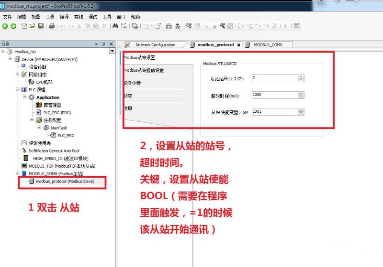The height and width of the screenshot is (267, 383).
Task: Click the copy toolbar icon
Action: (x=88, y=26)
